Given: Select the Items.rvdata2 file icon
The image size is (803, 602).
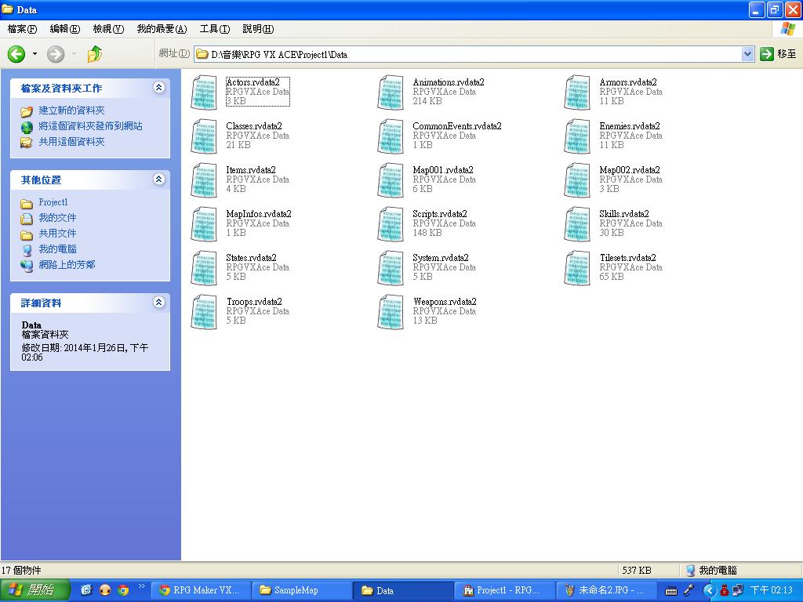Looking at the screenshot, I should click(204, 180).
